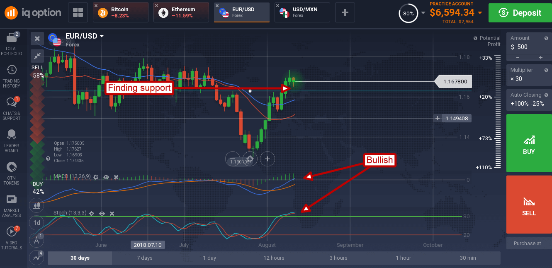Center chart with crosshair circle icon
The width and height of the screenshot is (552, 268).
(x=250, y=159)
